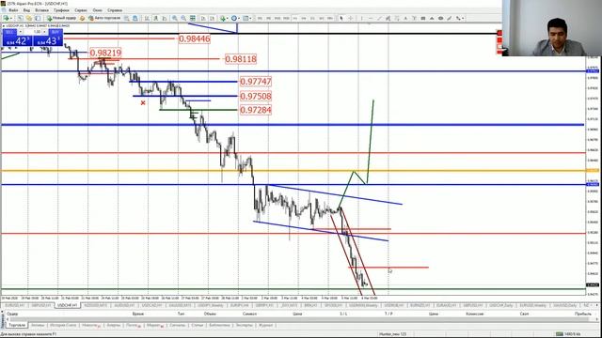Select the 0.97747 price label
The height and width of the screenshot is (338, 602).
pos(255,82)
